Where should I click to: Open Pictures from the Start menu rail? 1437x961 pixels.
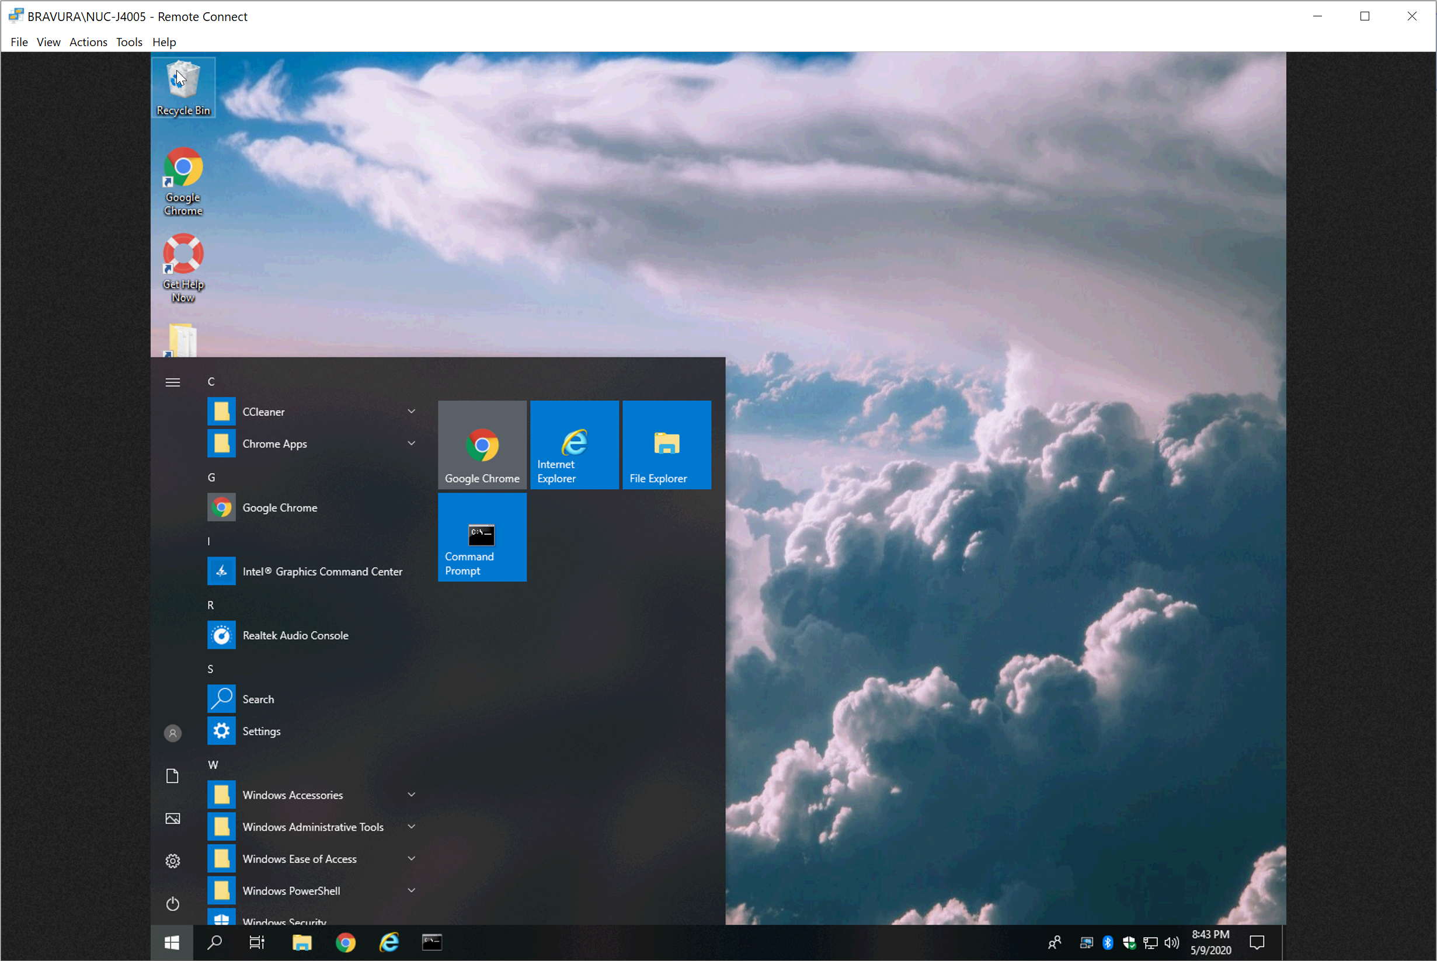[x=173, y=819]
